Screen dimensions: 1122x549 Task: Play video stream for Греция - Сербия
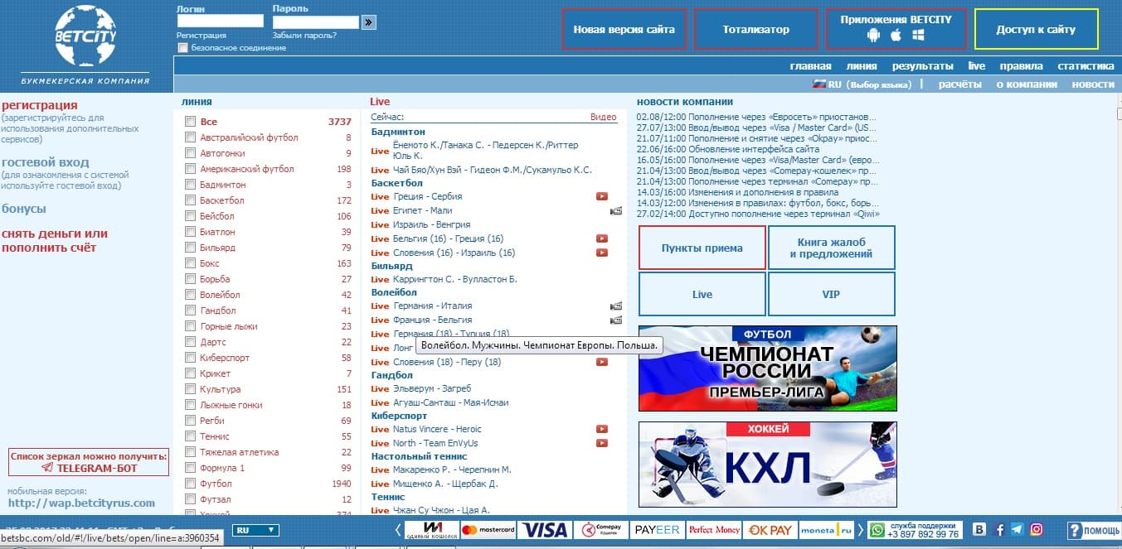pyautogui.click(x=602, y=196)
